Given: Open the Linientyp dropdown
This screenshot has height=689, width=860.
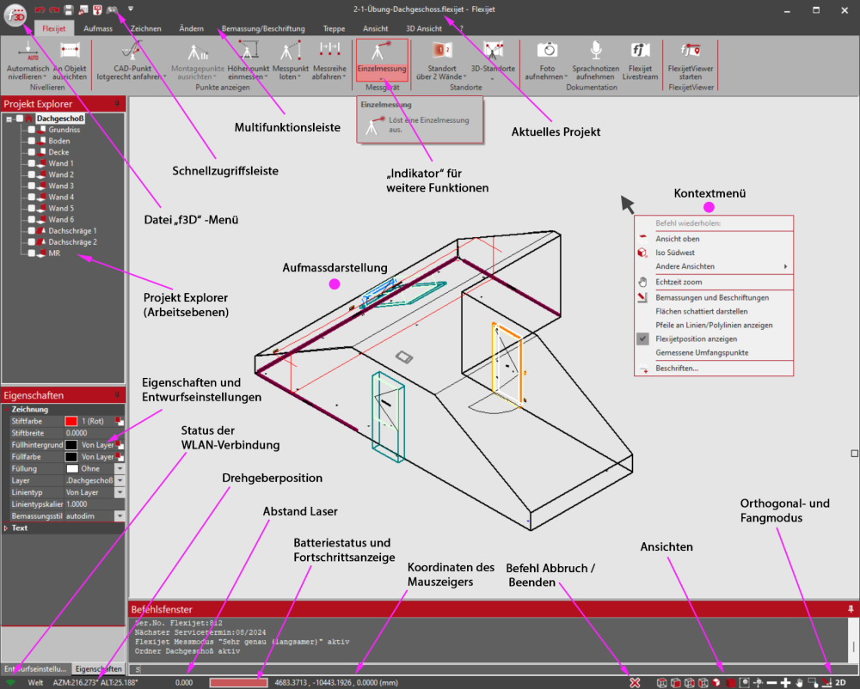Looking at the screenshot, I should (119, 492).
